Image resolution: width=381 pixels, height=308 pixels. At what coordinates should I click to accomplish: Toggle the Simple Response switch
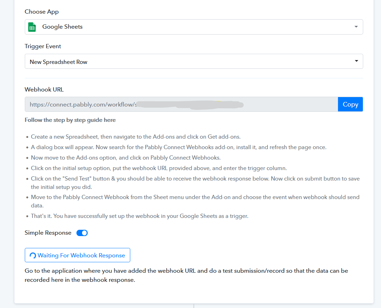(82, 233)
